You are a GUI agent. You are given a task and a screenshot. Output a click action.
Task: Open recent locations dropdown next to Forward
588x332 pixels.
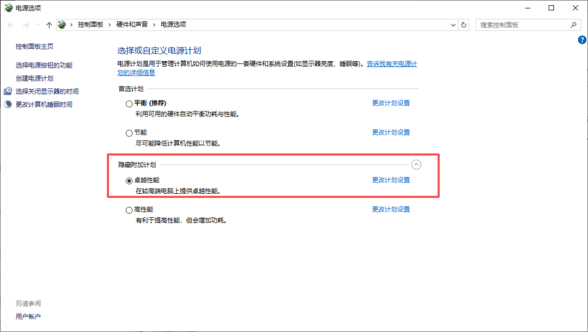pyautogui.click(x=38, y=25)
